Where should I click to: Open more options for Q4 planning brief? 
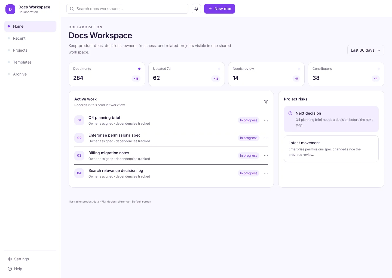point(266,120)
